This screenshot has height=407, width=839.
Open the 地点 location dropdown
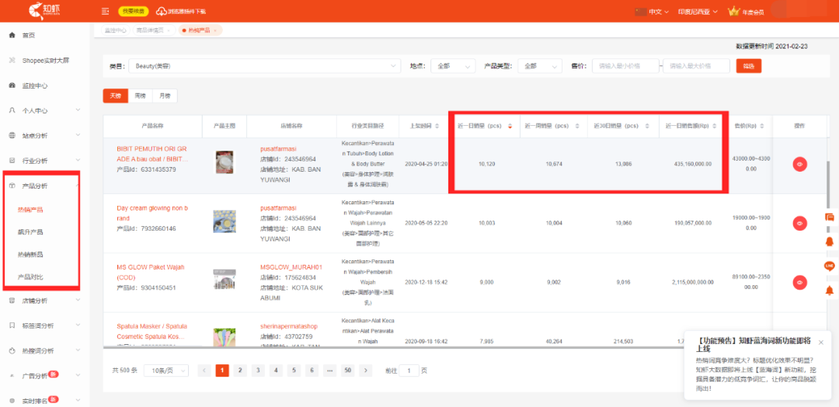tap(453, 66)
